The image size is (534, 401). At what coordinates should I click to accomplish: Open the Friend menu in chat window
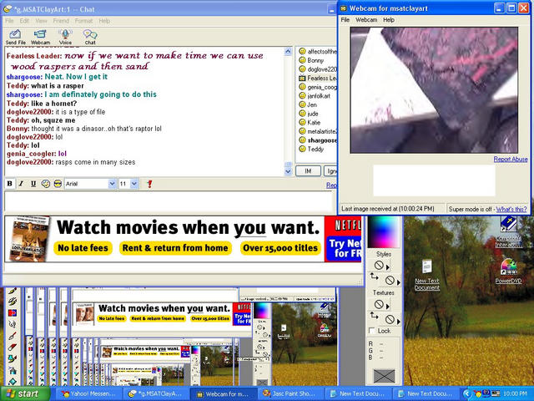click(61, 21)
